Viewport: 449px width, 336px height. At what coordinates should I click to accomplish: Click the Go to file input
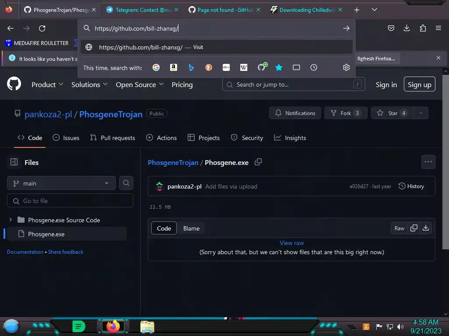coord(70,201)
